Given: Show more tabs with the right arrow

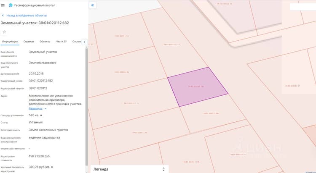Looking at the screenshot, I should point(84,42).
